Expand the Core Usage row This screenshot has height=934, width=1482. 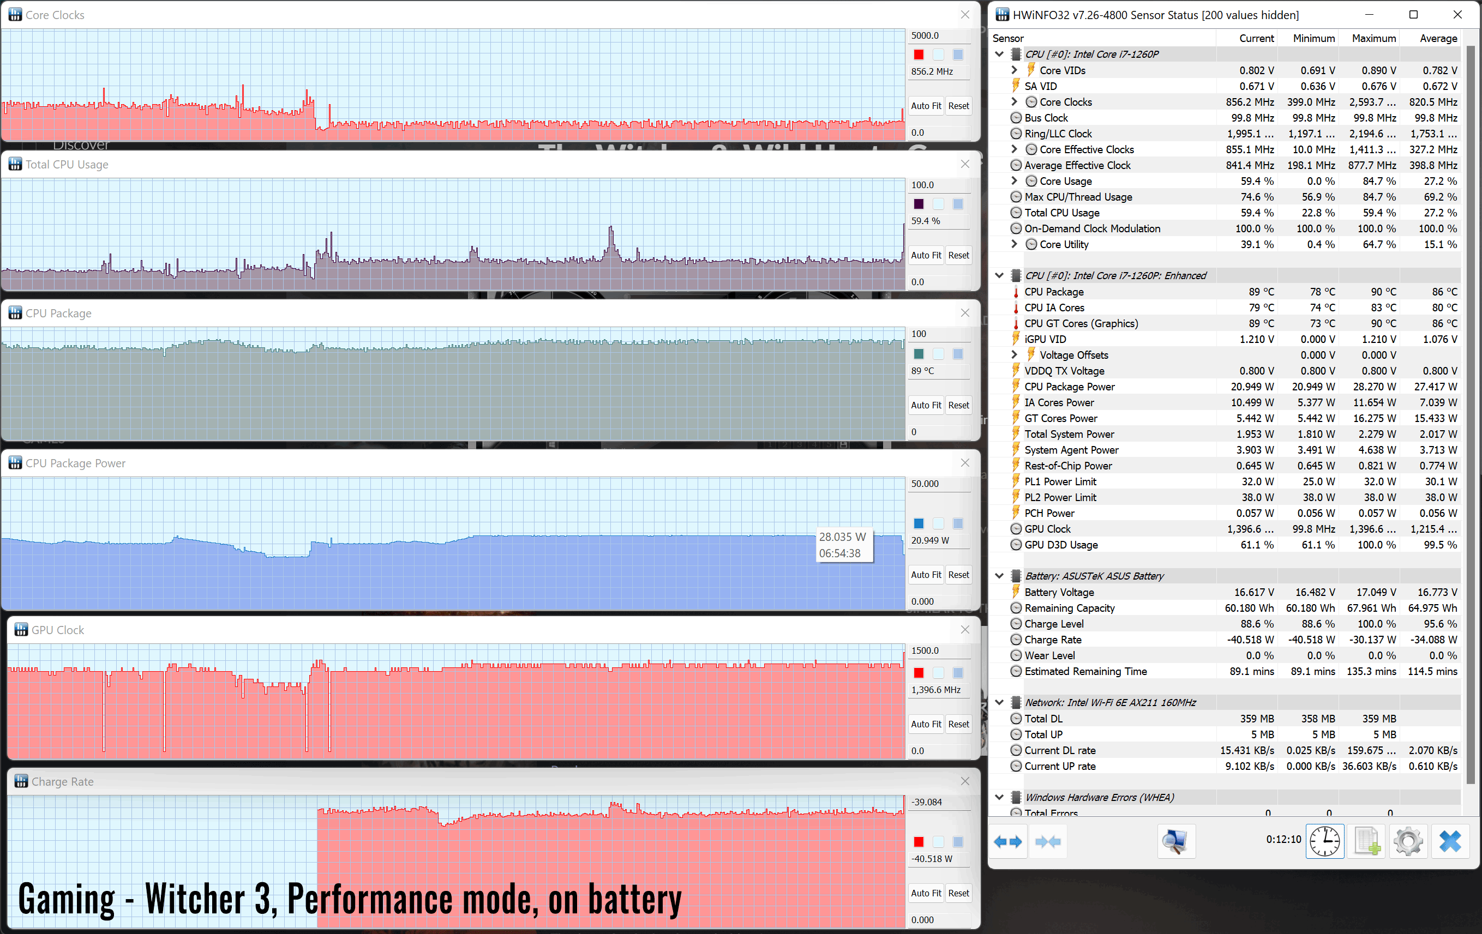pyautogui.click(x=1014, y=181)
